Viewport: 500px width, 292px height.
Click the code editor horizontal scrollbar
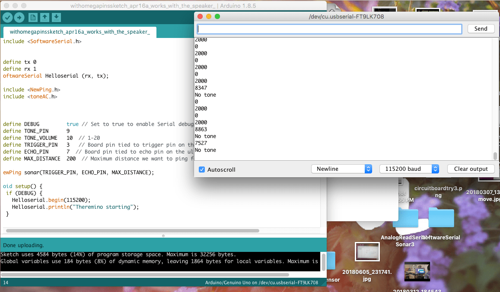[133, 231]
